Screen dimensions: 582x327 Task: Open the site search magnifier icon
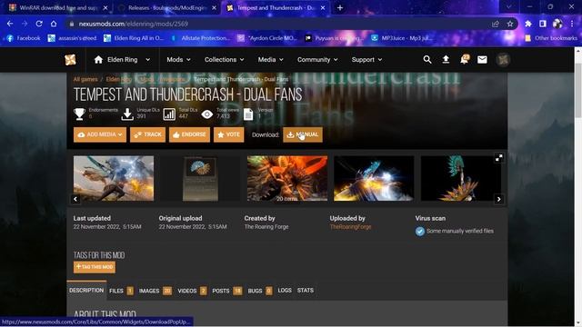tap(427, 60)
